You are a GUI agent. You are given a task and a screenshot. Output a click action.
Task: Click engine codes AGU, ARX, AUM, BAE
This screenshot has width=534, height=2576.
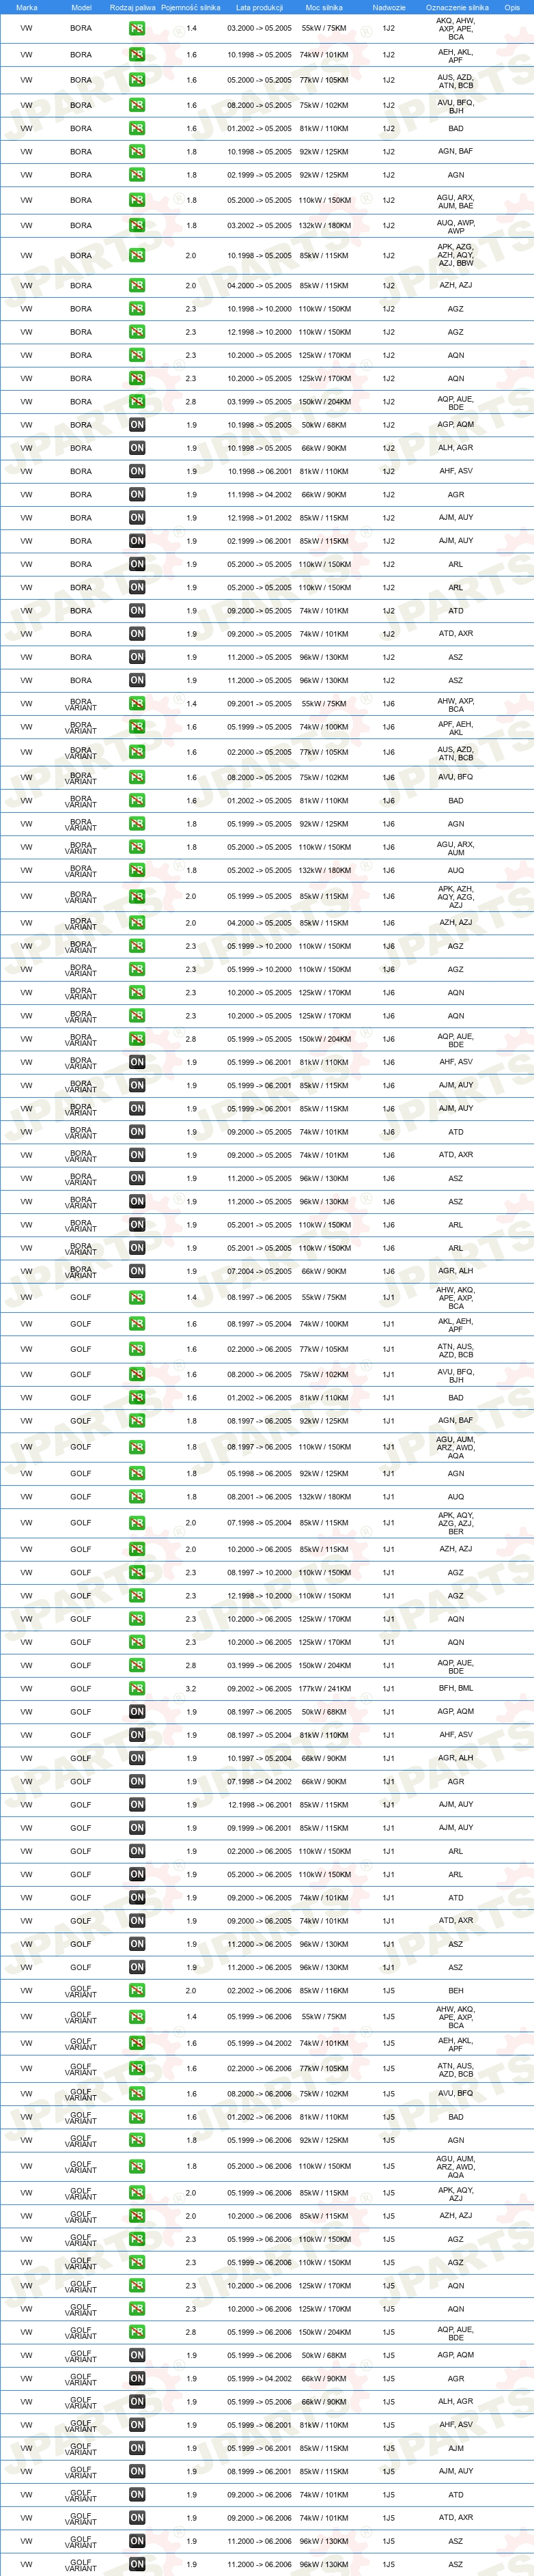pyautogui.click(x=456, y=202)
